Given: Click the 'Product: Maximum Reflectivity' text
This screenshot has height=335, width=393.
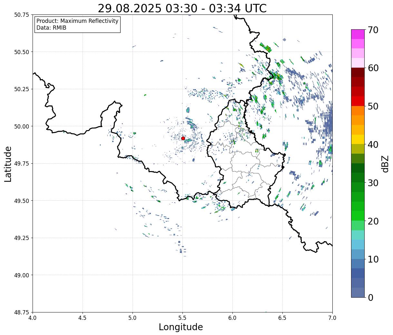Looking at the screenshot, I should [x=77, y=21].
